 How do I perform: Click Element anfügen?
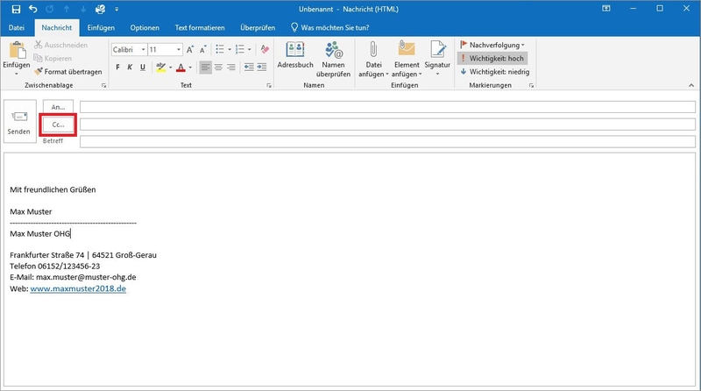coord(407,60)
